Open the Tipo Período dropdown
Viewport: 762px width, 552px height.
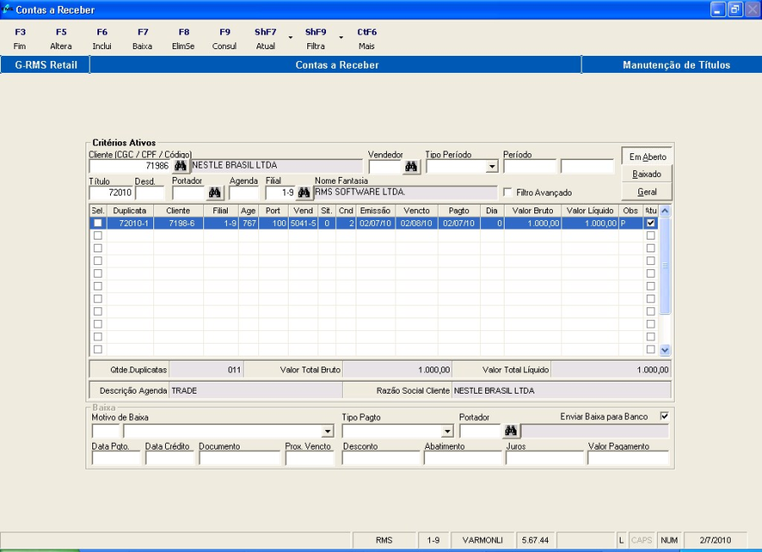[x=491, y=167]
